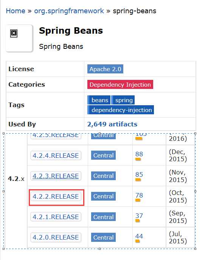The image size is (208, 260).
Task: Open the 44 usages link
Action: click(139, 236)
